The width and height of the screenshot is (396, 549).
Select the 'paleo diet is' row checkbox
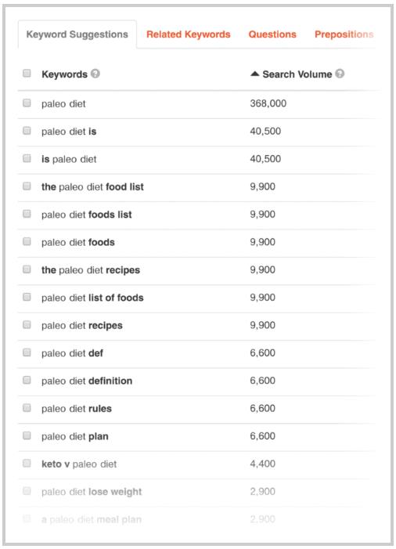point(27,131)
